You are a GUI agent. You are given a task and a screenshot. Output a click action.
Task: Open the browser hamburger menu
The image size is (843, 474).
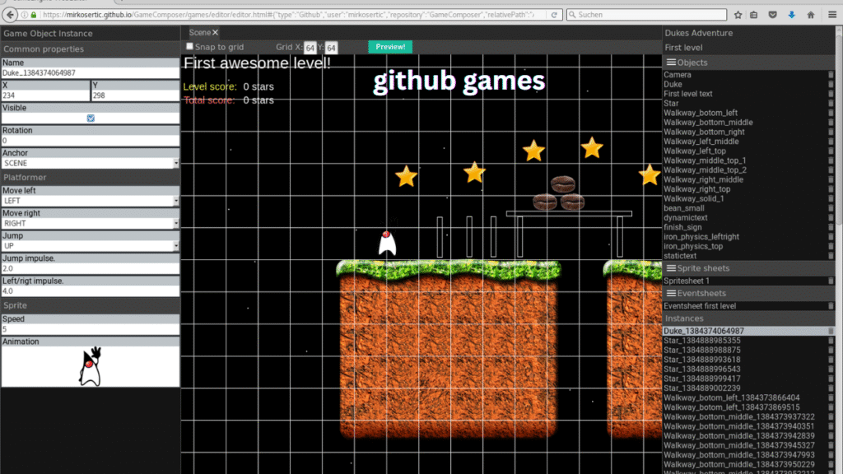point(832,15)
